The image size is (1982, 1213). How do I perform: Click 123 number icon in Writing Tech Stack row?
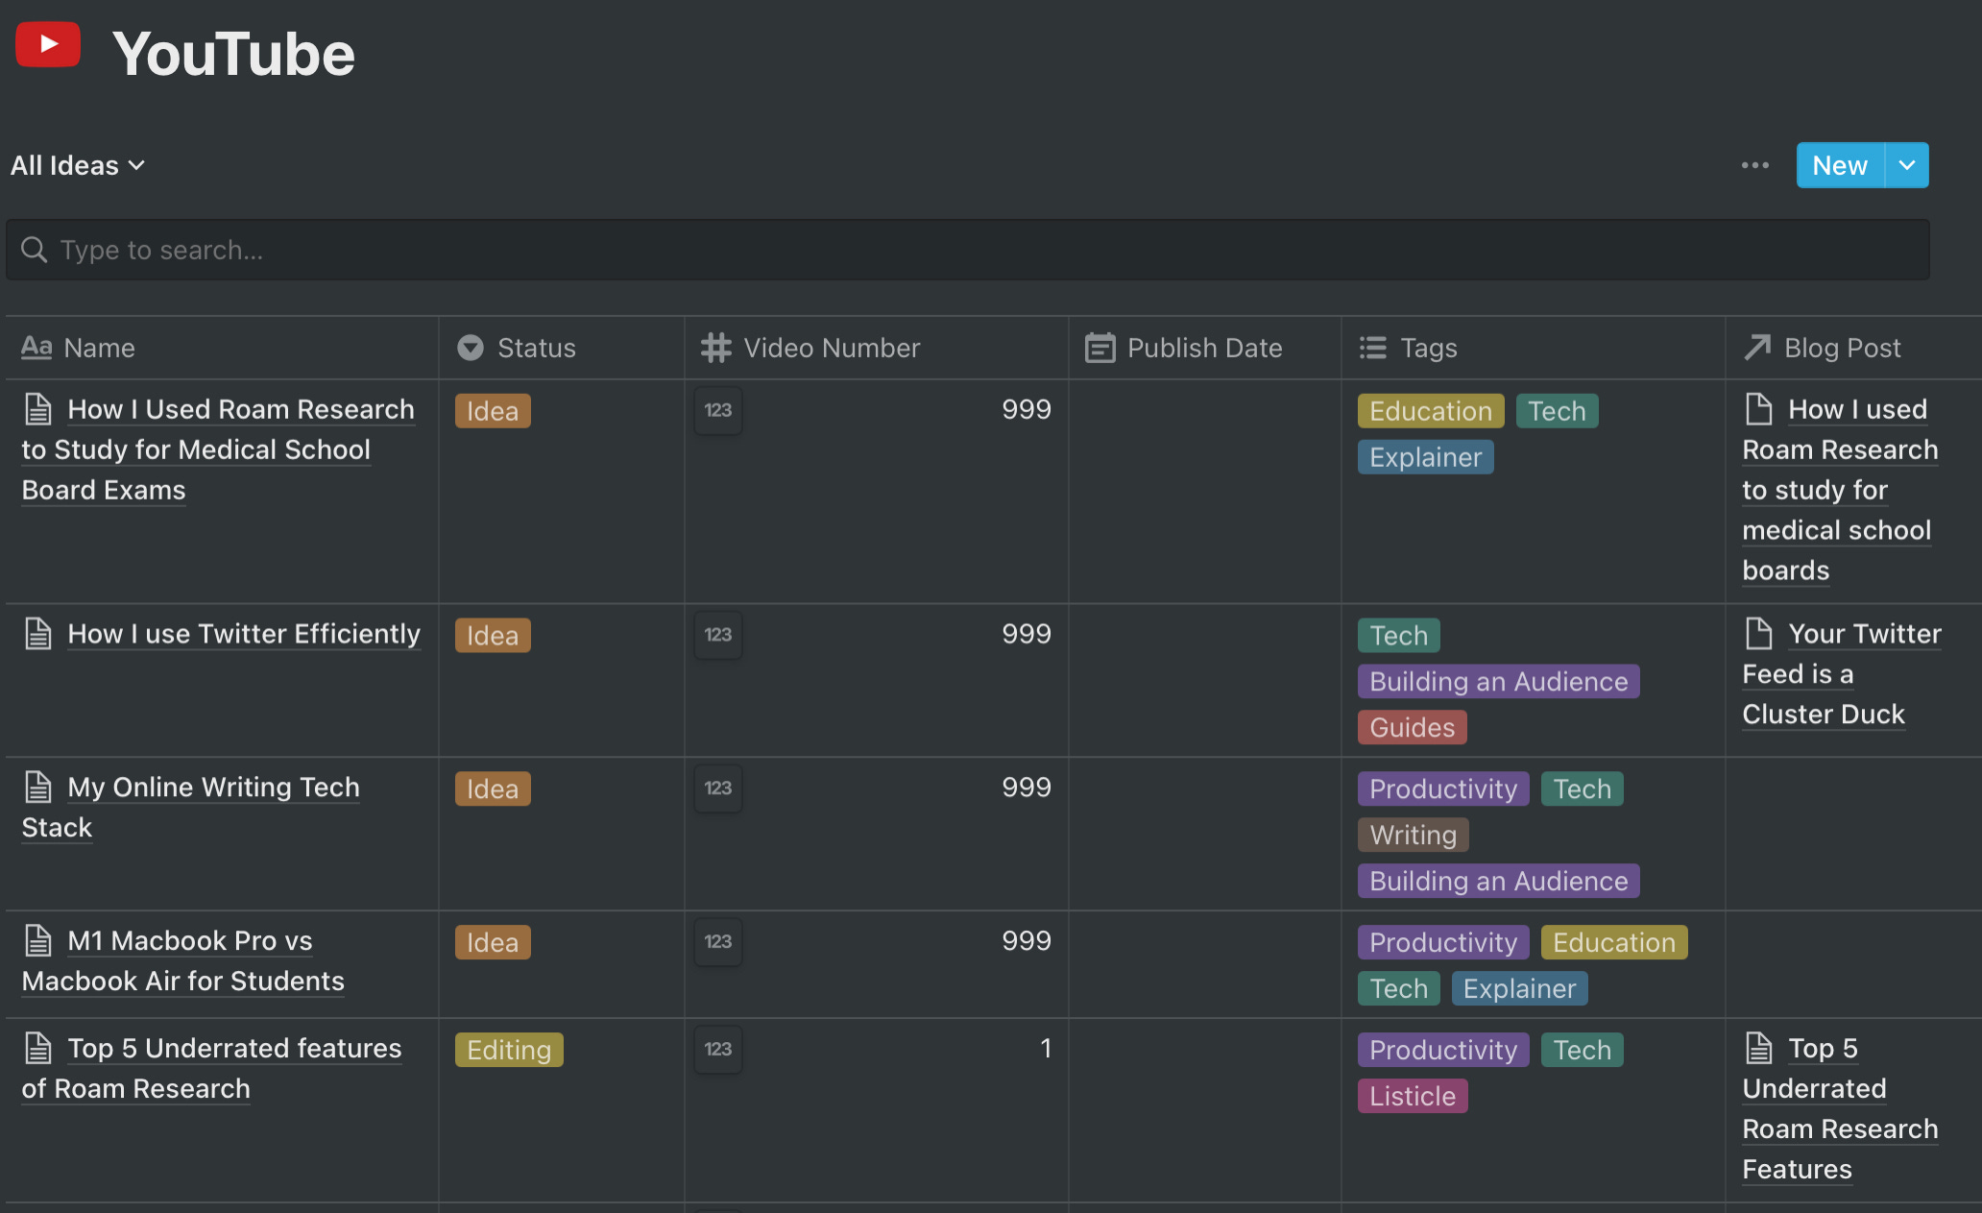tap(718, 788)
